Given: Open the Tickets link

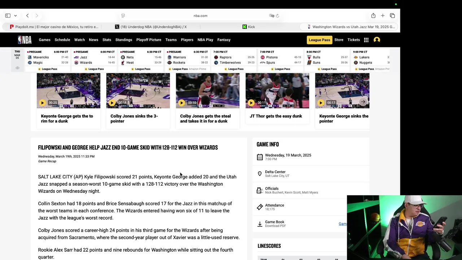Looking at the screenshot, I should coord(354,40).
